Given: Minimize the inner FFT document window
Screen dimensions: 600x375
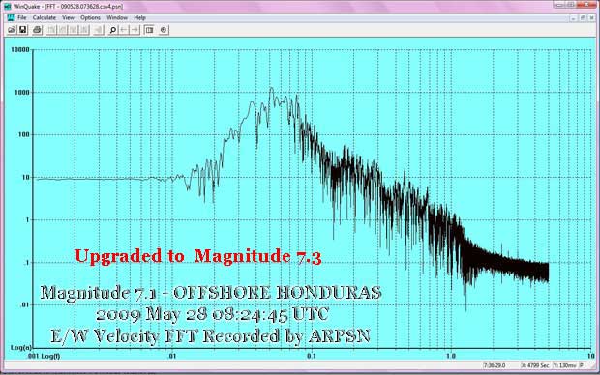Looking at the screenshot, I should 573,18.
